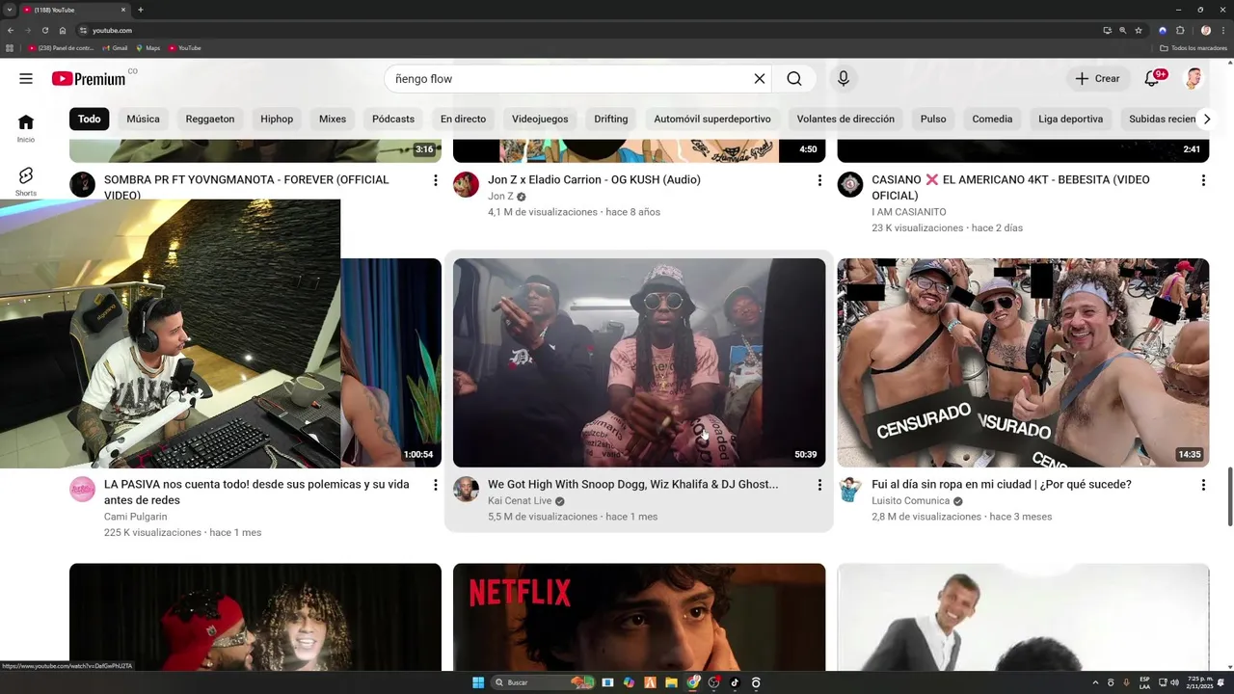Bookmark this page with star icon
1234x694 pixels.
click(1138, 30)
